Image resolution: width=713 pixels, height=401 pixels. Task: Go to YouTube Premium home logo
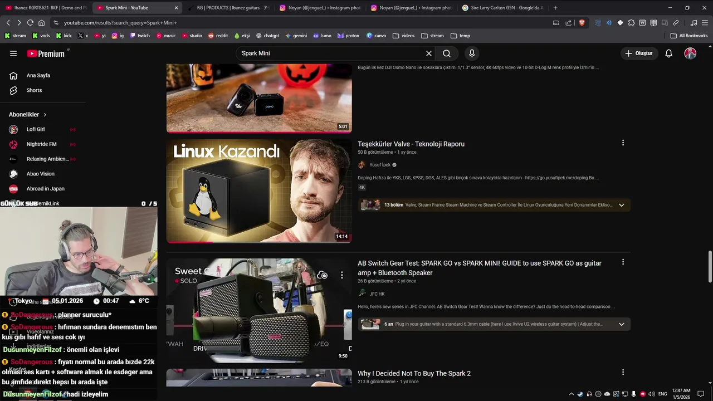click(x=47, y=53)
